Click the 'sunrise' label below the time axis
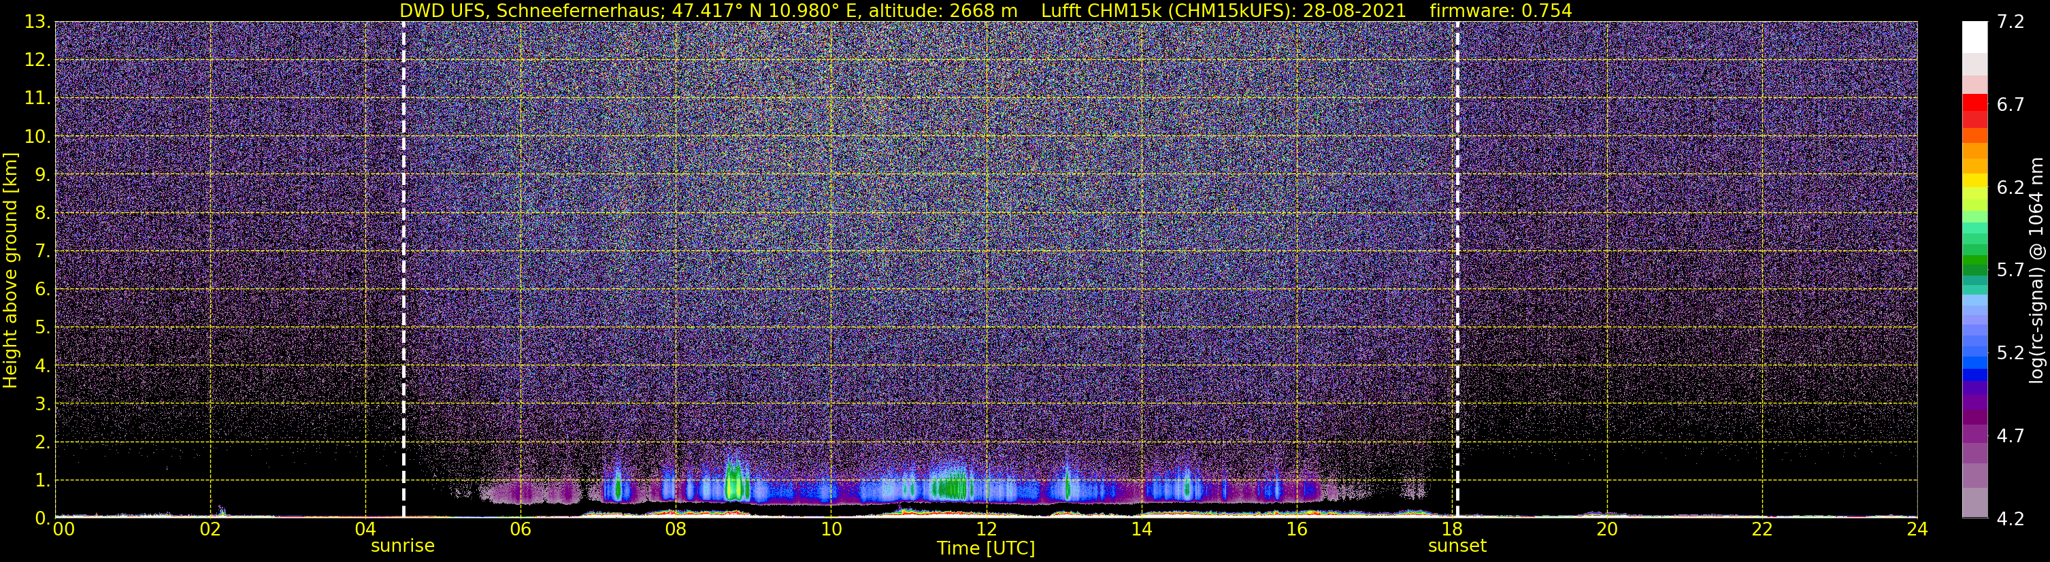Image resolution: width=2050 pixels, height=562 pixels. coord(403,546)
